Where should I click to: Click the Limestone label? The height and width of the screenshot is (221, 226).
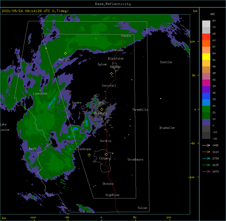[x=40, y=93]
